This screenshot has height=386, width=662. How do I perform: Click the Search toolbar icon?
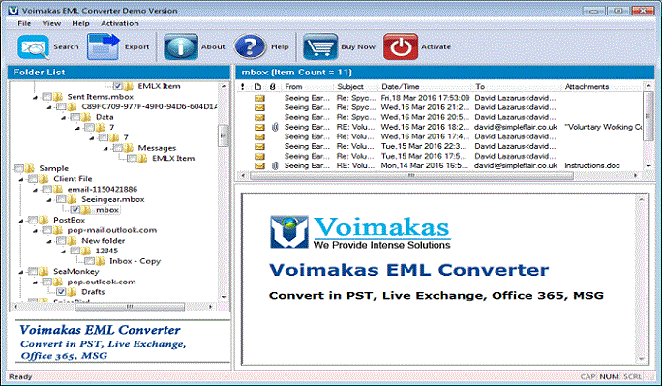(33, 46)
